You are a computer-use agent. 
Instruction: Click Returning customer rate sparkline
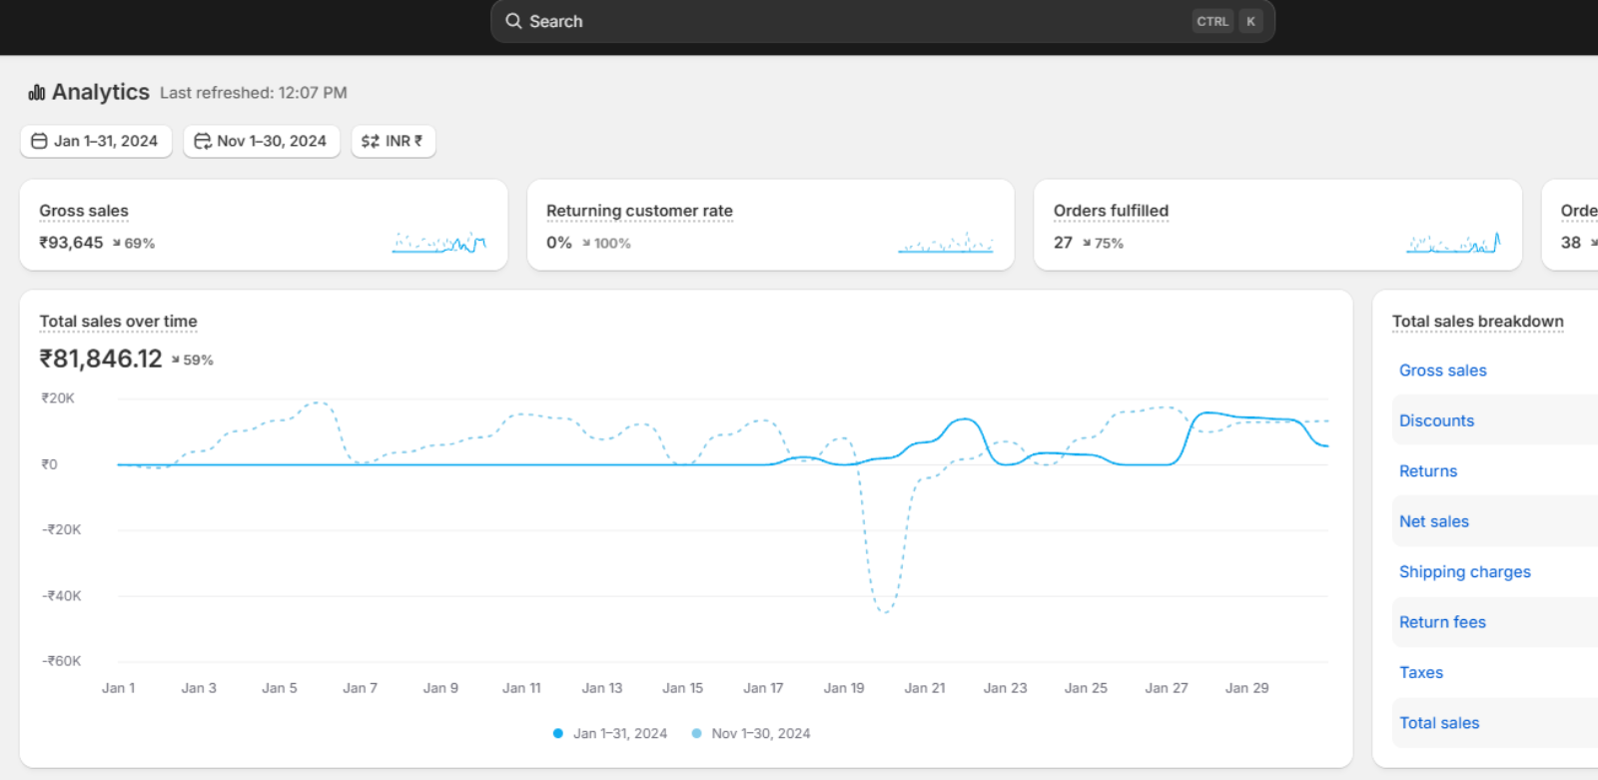click(945, 243)
